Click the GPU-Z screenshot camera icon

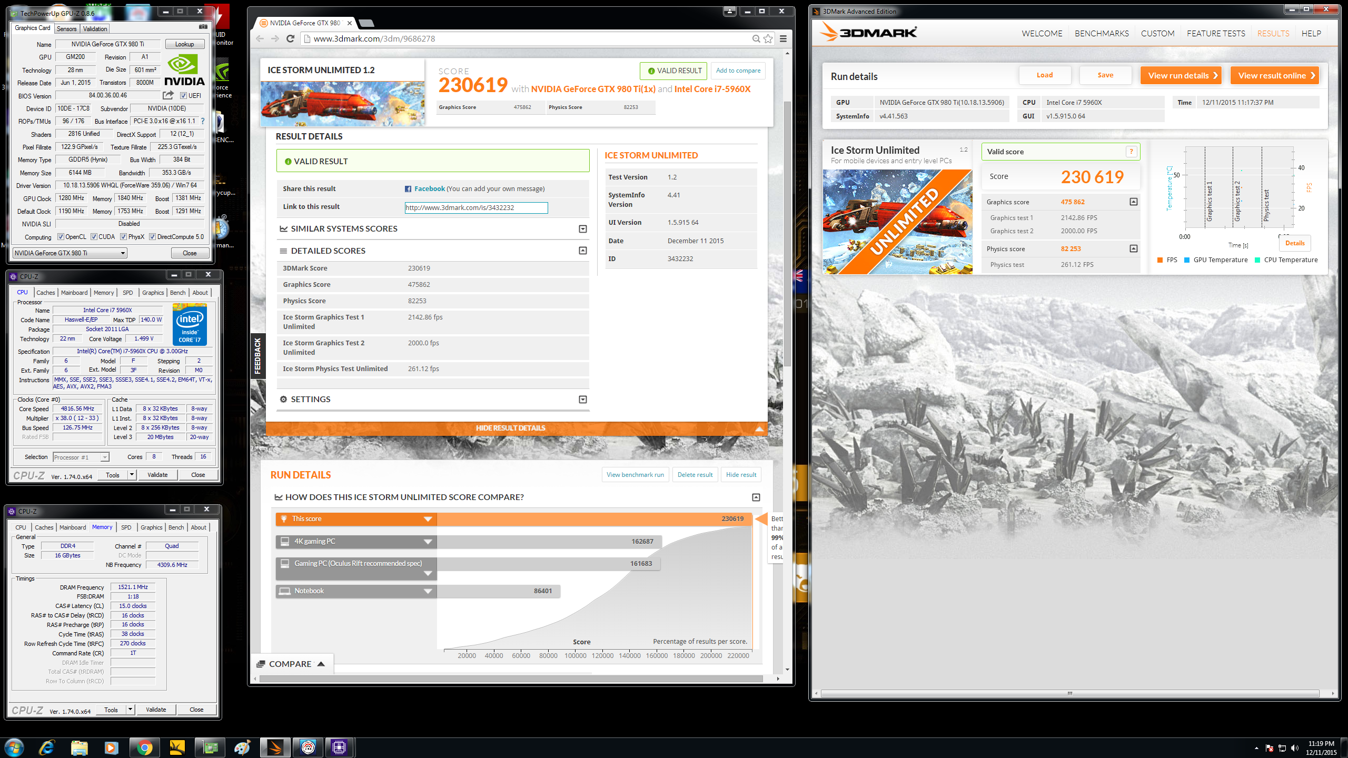point(203,27)
